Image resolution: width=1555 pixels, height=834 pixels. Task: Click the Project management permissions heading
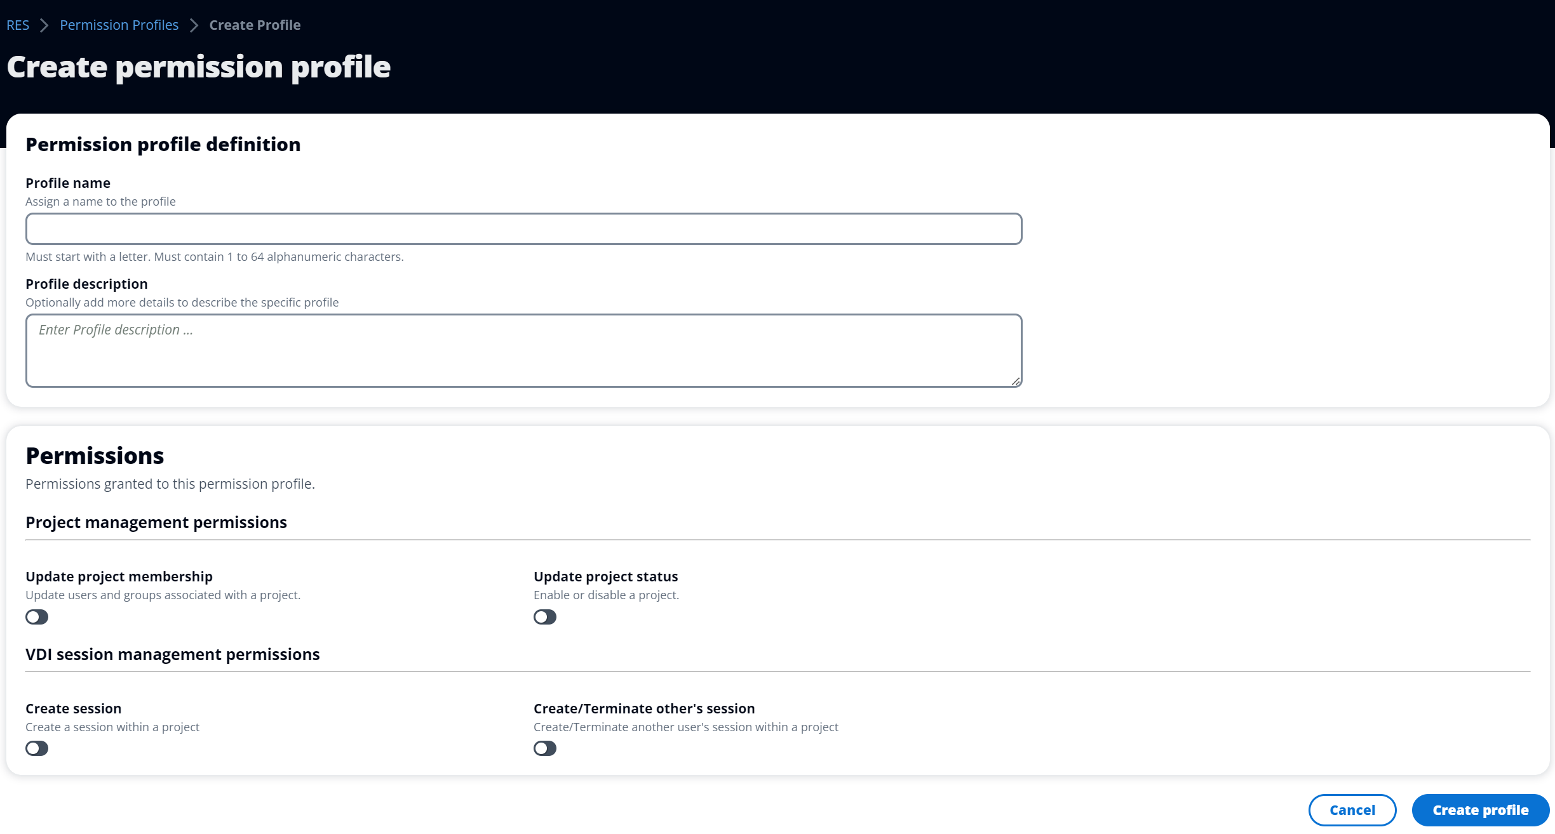[x=156, y=522]
